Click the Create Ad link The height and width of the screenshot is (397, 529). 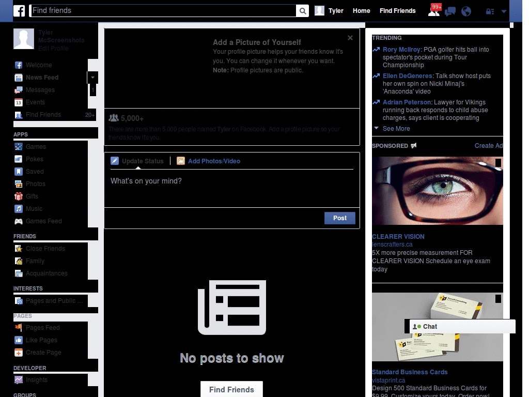(x=489, y=146)
